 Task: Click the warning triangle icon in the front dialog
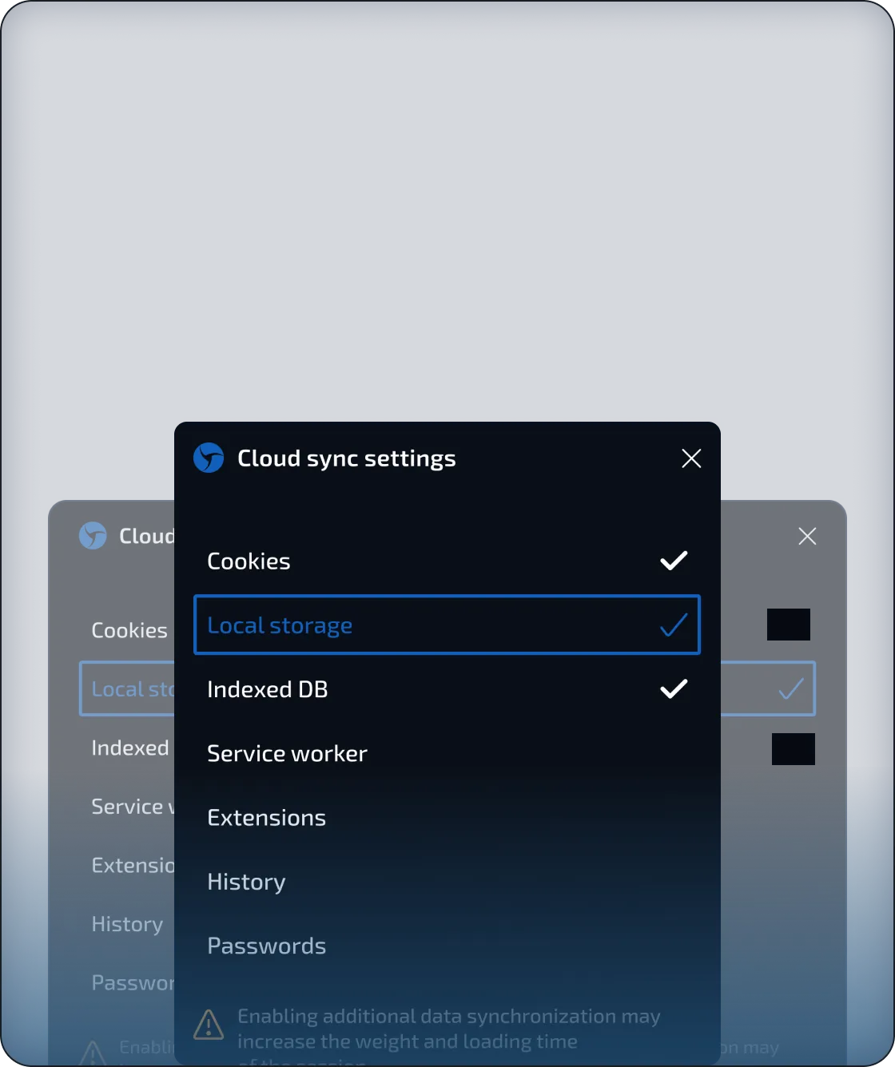coord(209,1025)
